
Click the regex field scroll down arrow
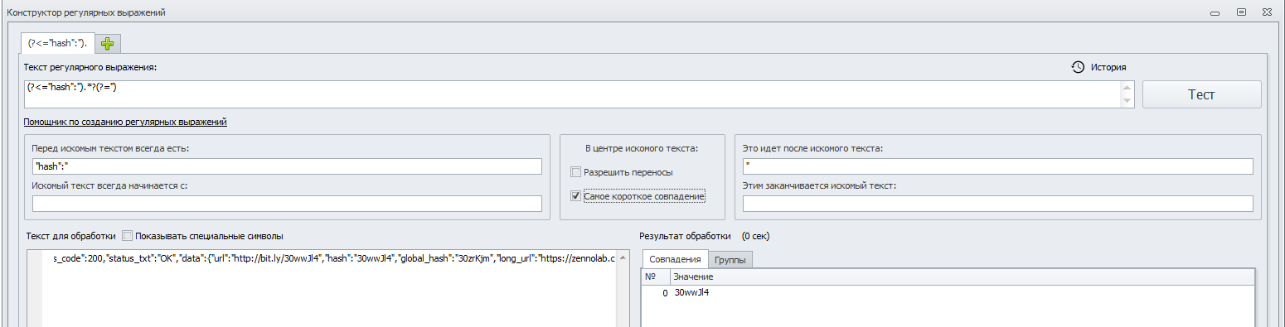tap(1127, 102)
